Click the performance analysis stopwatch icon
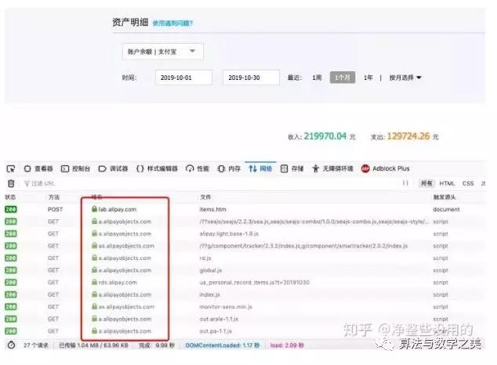This screenshot has height=365, width=497. click(x=12, y=345)
